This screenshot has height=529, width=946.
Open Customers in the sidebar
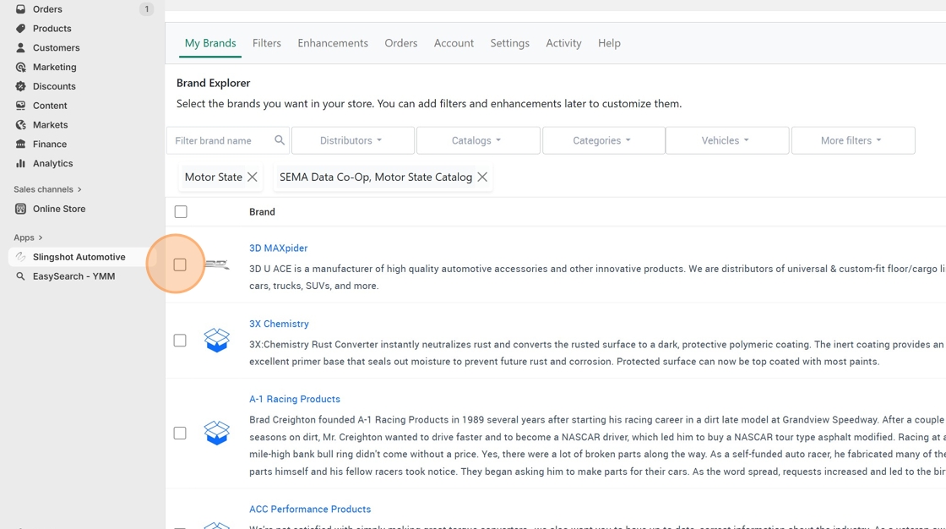pos(56,47)
